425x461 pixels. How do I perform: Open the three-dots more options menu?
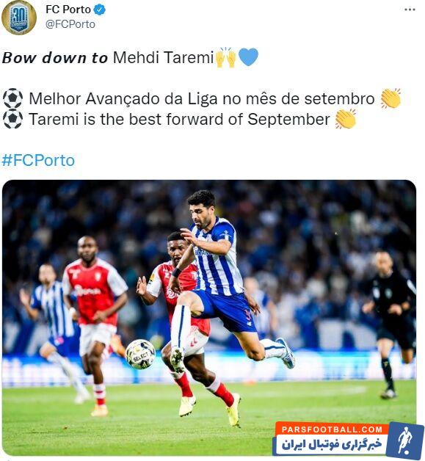coord(410,10)
